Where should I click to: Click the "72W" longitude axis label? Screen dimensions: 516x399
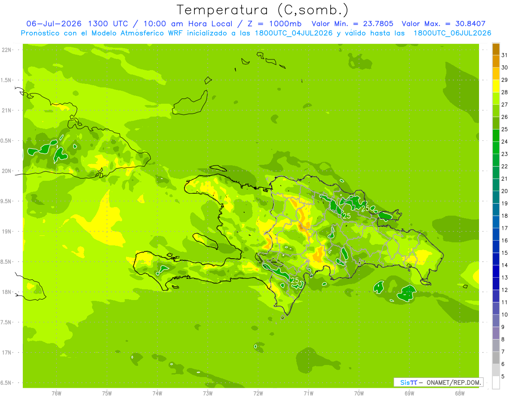click(x=258, y=393)
